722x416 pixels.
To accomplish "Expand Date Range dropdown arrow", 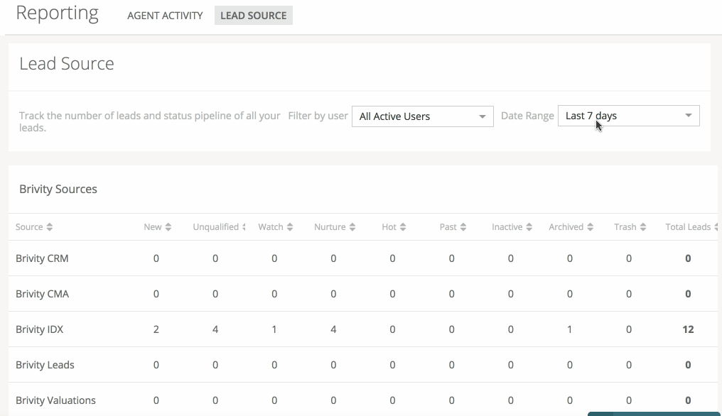I will (689, 116).
